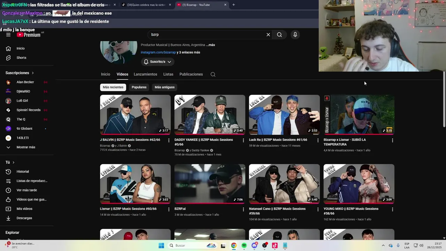Open options menu for Natanael Cano video

[318, 209]
